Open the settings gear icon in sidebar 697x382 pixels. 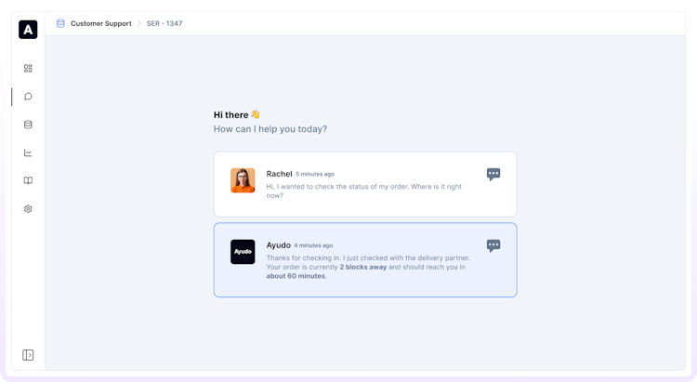pos(28,208)
